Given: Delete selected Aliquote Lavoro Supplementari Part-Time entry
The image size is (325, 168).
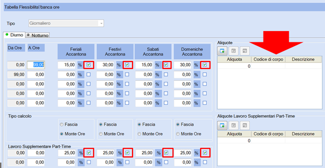Looking at the screenshot, I should pyautogui.click(x=245, y=125).
